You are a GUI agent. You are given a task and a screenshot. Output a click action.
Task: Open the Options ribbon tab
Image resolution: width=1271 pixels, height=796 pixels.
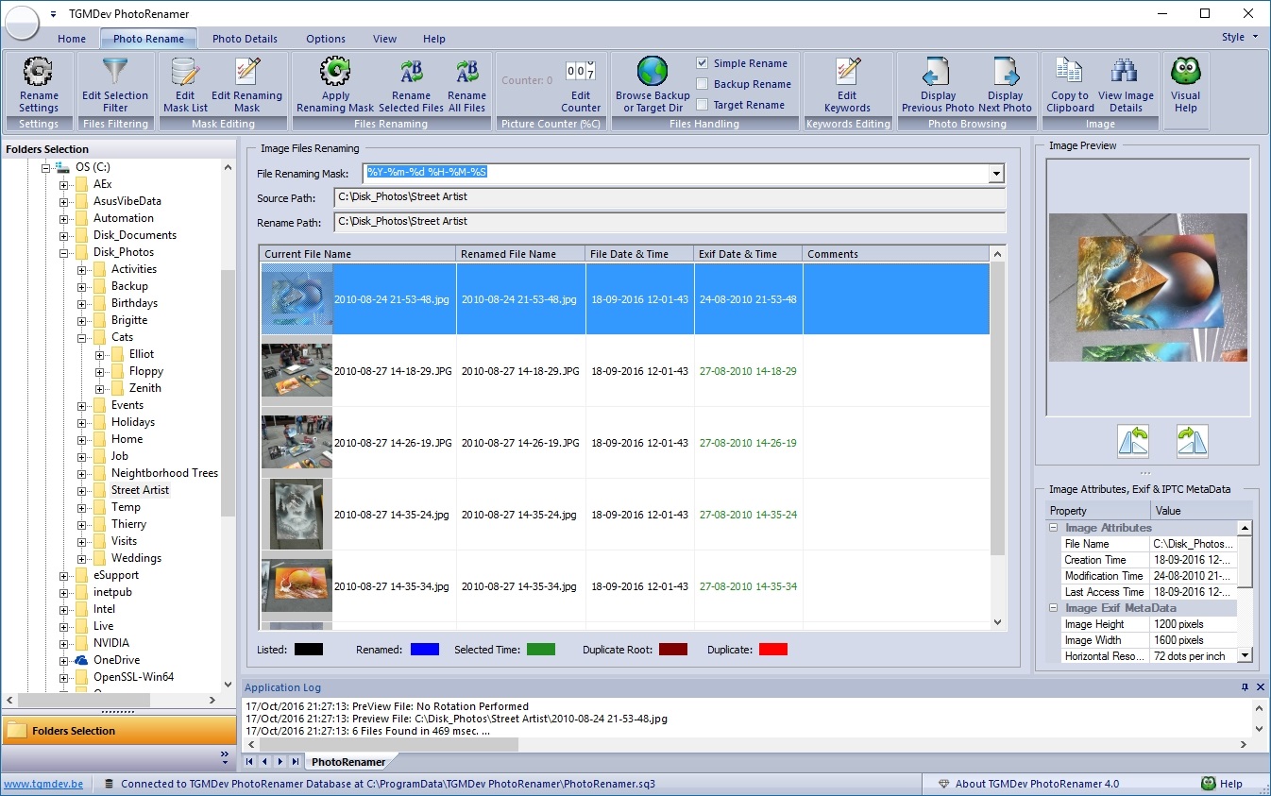[326, 39]
